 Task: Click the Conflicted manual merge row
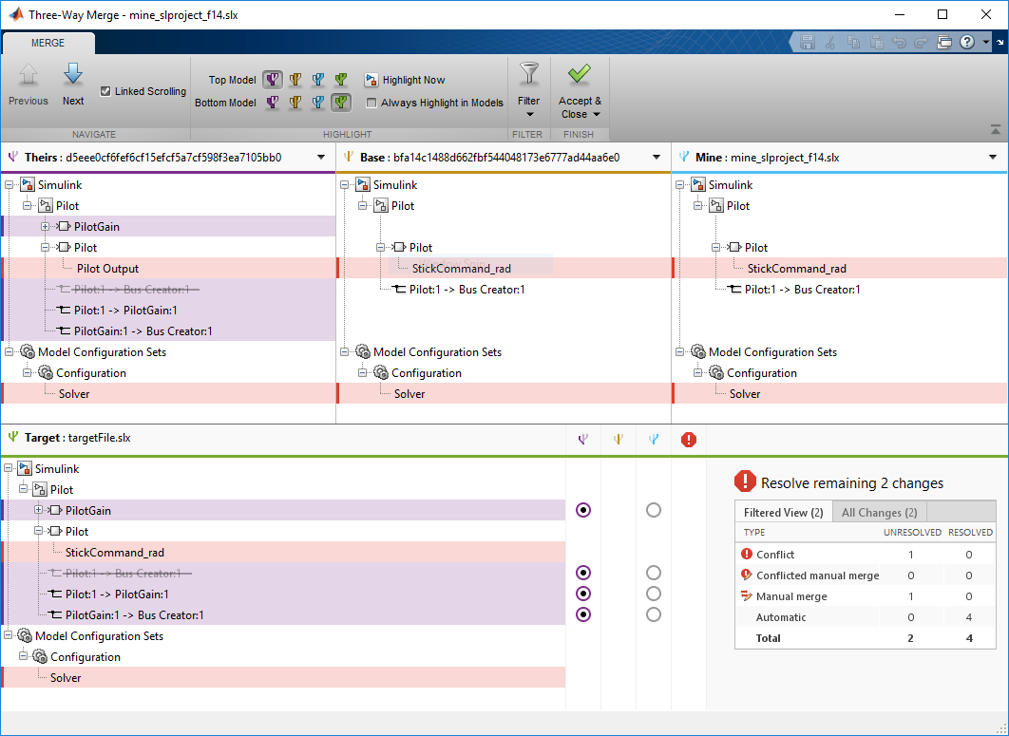(866, 576)
